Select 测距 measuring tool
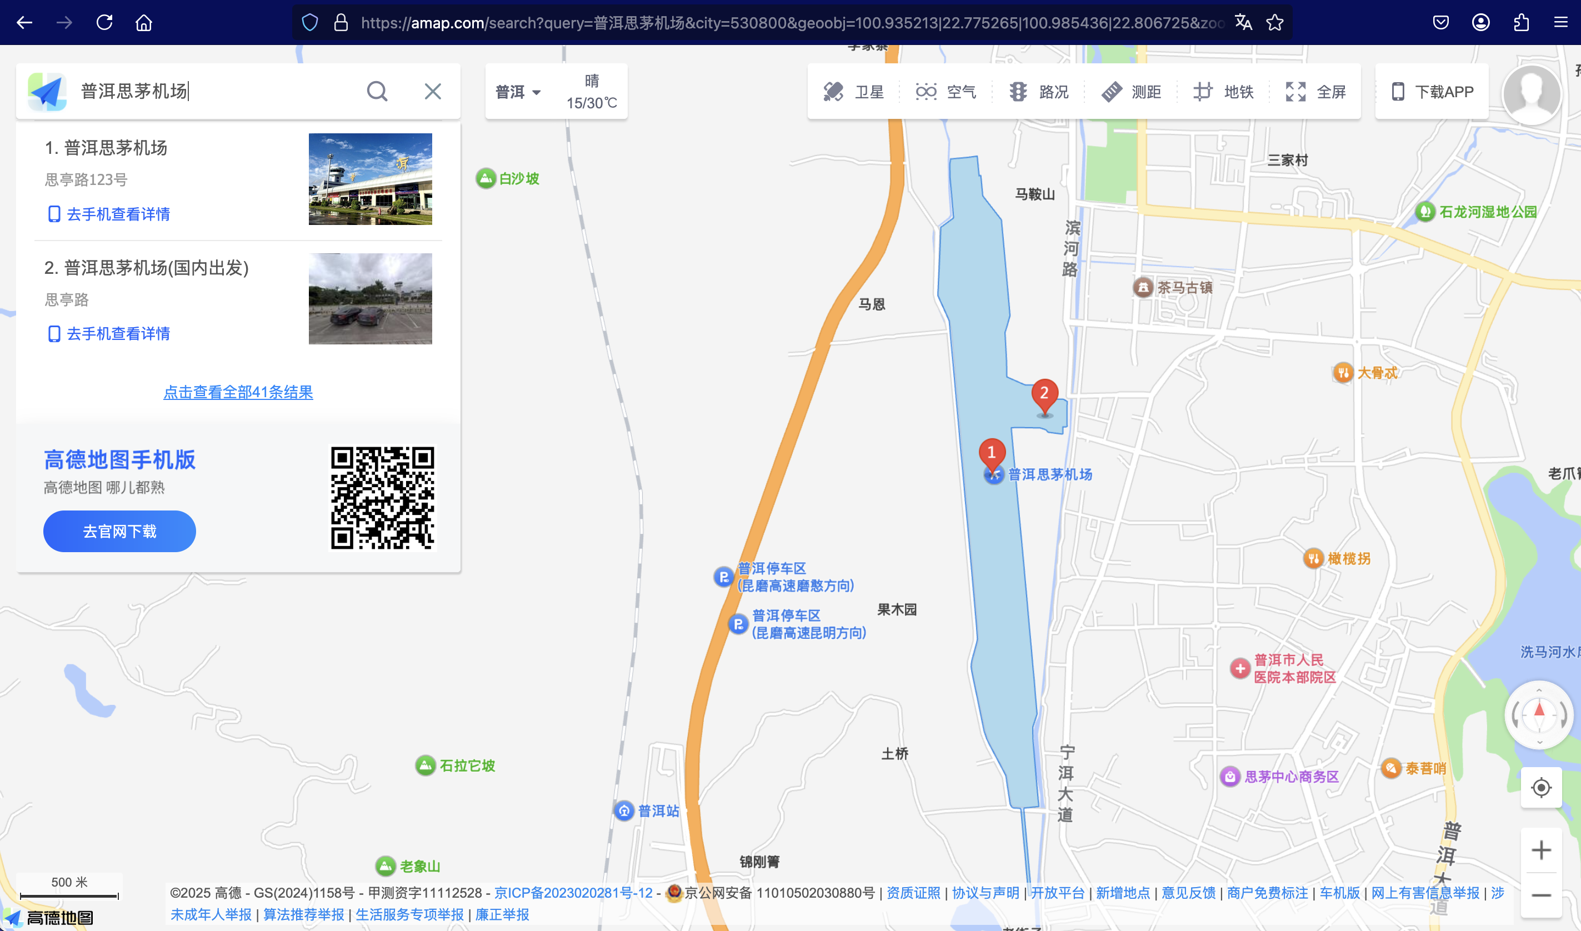Image resolution: width=1581 pixels, height=931 pixels. 1130,92
